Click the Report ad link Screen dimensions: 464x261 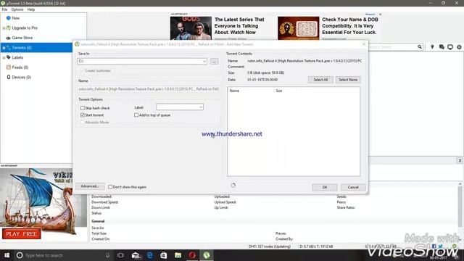tap(370, 14)
